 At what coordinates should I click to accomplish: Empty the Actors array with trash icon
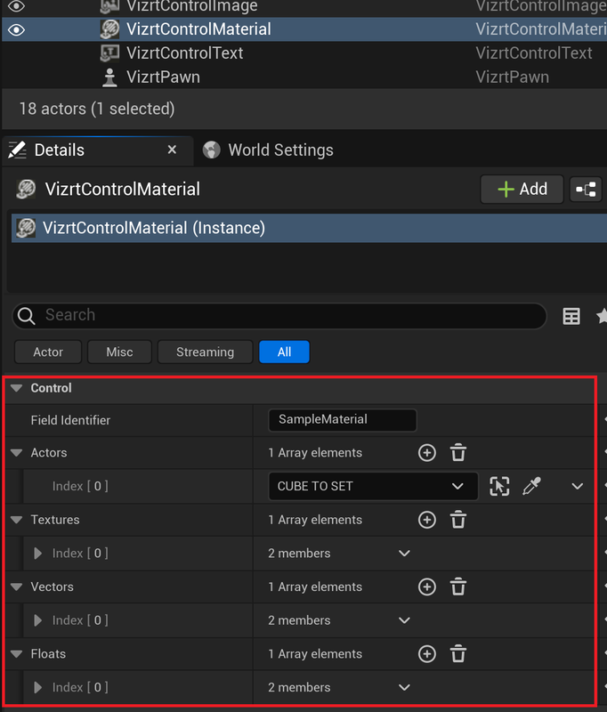458,453
